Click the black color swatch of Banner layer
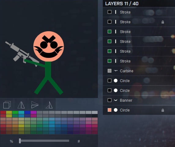Viewport: 175px width, 147px height. [x=110, y=100]
